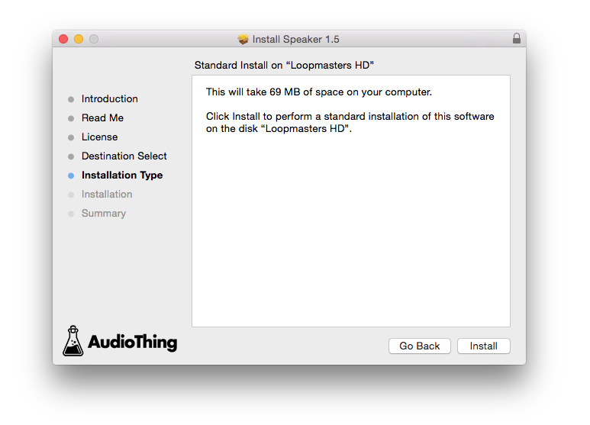The width and height of the screenshot is (590, 425).
Task: Click the AudioThing flask logo icon
Action: coord(73,341)
